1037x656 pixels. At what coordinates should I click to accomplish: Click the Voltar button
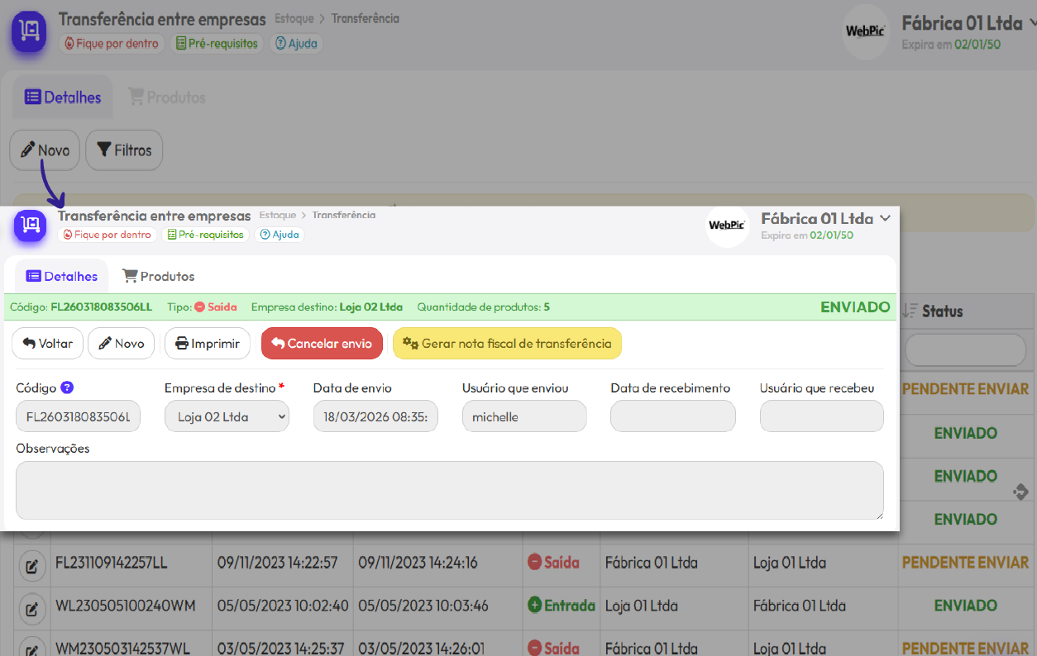pyautogui.click(x=47, y=344)
